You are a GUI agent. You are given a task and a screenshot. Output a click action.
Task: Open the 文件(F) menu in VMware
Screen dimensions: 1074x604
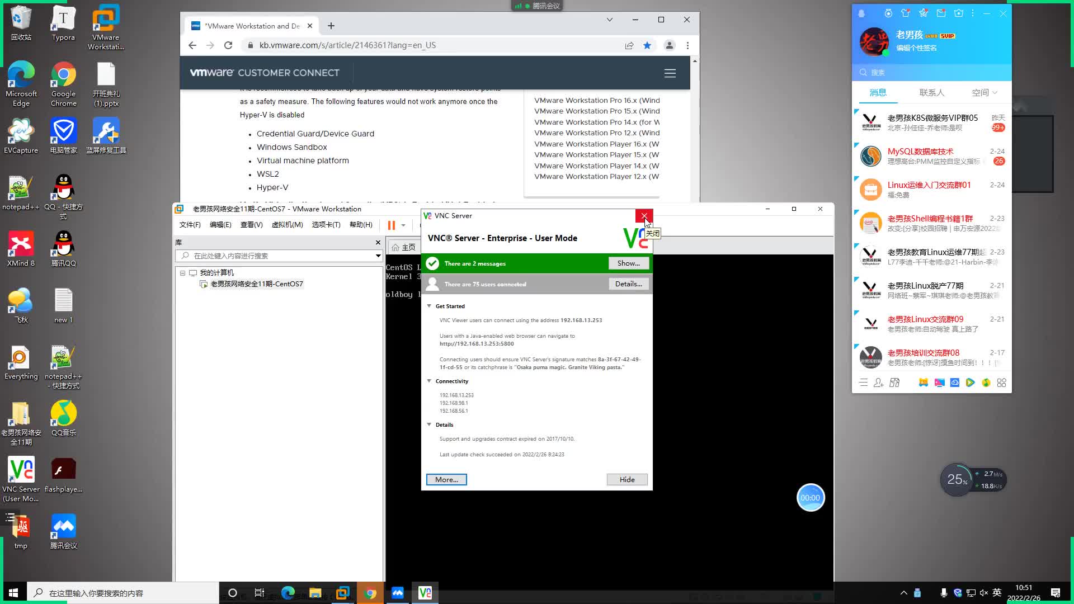pos(190,225)
